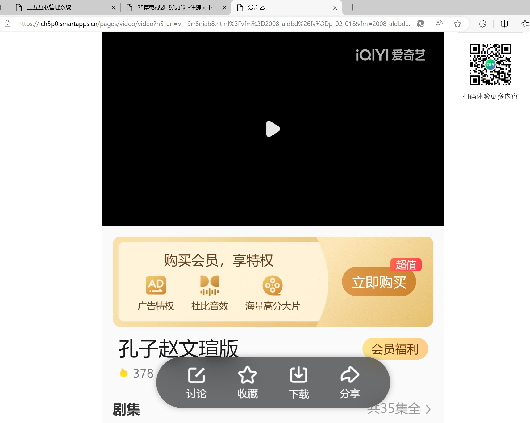
Task: Add page to favorites with star icon
Action: point(457,24)
